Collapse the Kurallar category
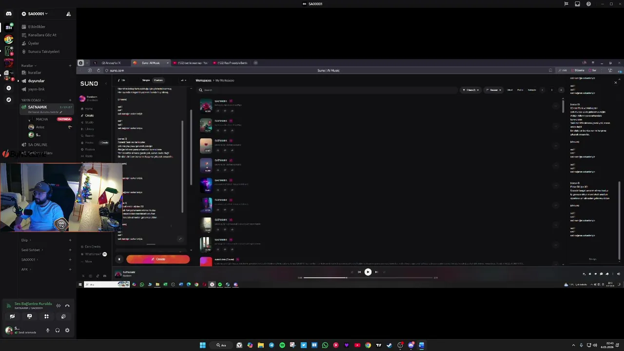 [29, 65]
